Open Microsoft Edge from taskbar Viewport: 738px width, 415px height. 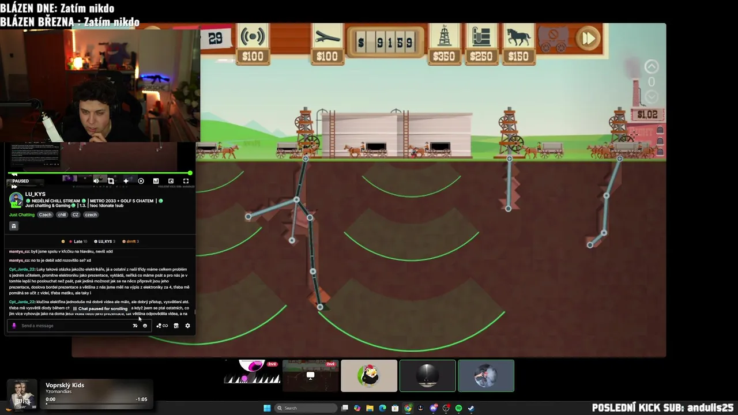[382, 408]
